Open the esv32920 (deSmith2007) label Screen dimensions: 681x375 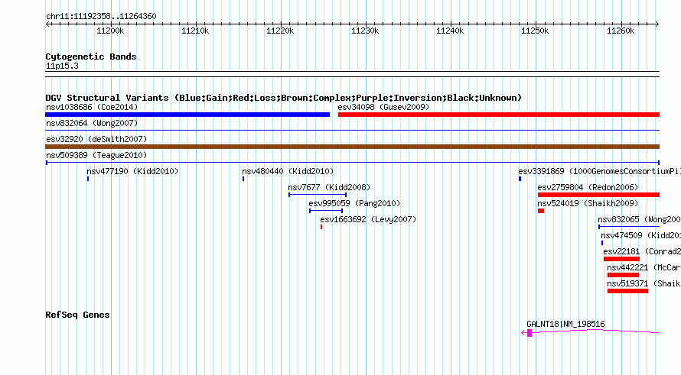pos(96,139)
